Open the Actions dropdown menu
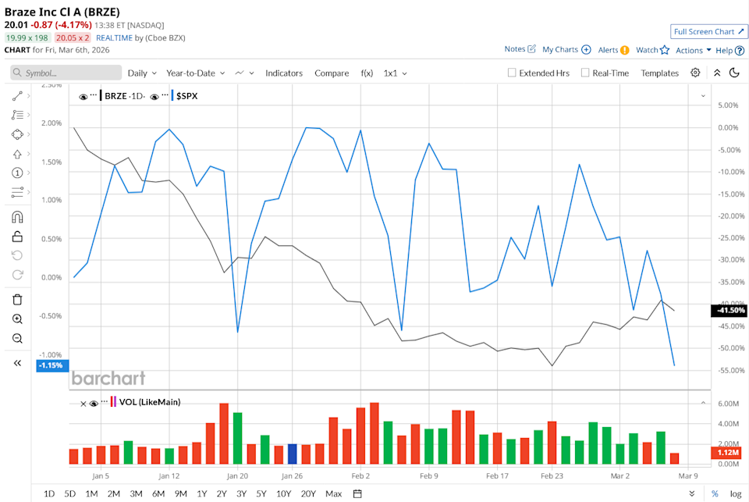The width and height of the screenshot is (749, 502). pyautogui.click(x=693, y=50)
